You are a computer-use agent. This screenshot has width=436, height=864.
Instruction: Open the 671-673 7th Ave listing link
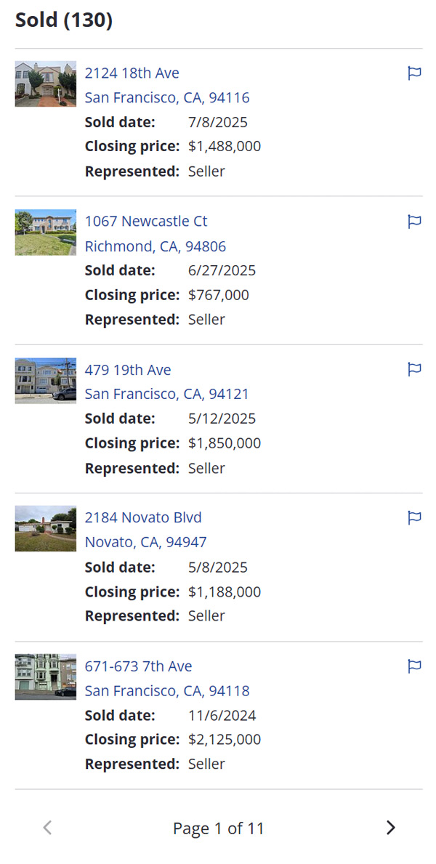pyautogui.click(x=138, y=666)
